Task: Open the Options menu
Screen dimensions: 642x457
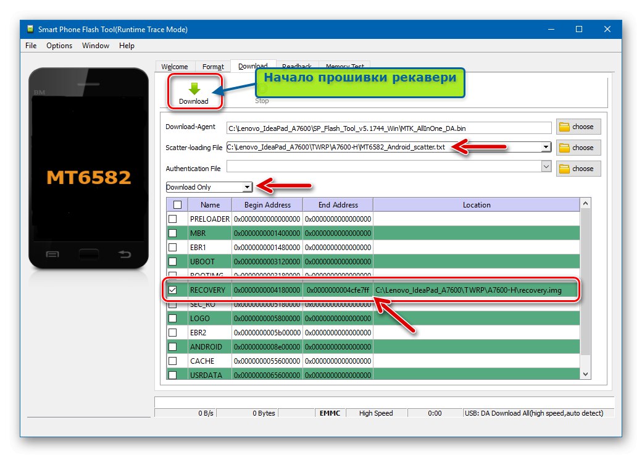Action: 59,46
